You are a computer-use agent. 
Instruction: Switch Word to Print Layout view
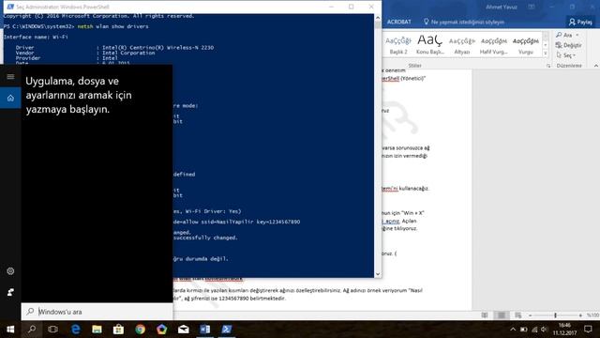[501, 315]
